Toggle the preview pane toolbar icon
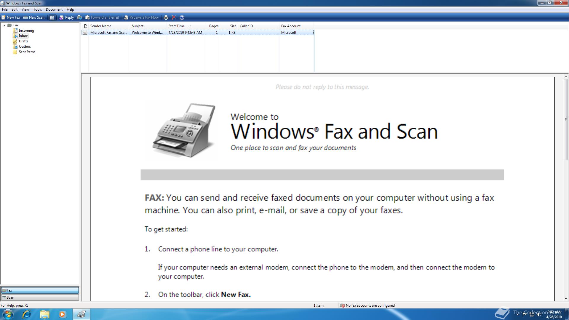Viewport: 569px width, 320px height. [x=52, y=17]
